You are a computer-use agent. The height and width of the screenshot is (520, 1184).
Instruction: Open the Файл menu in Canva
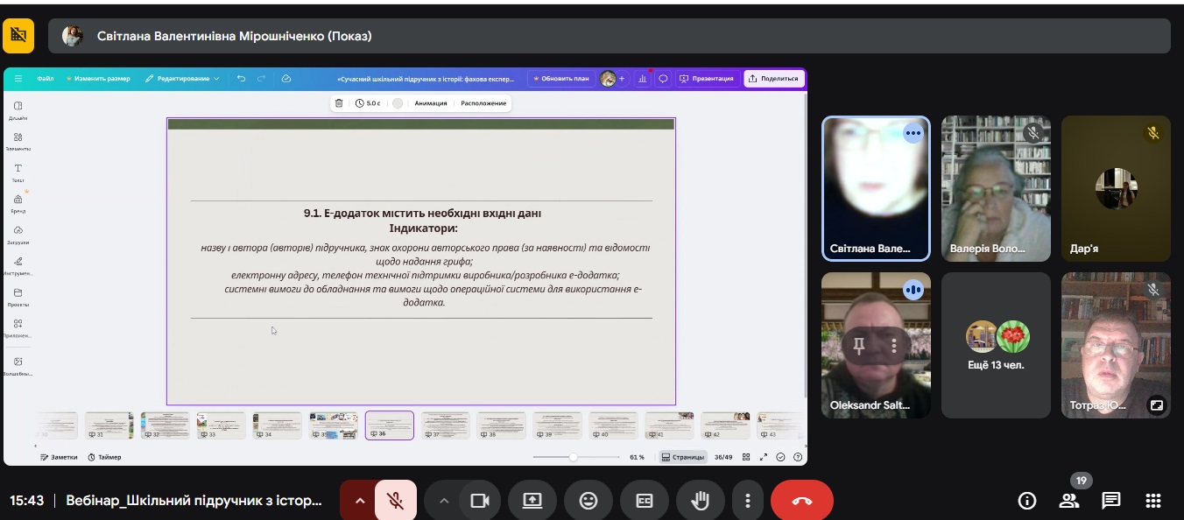click(x=45, y=79)
